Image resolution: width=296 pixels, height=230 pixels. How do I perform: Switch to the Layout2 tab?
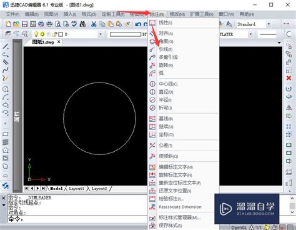(99, 188)
